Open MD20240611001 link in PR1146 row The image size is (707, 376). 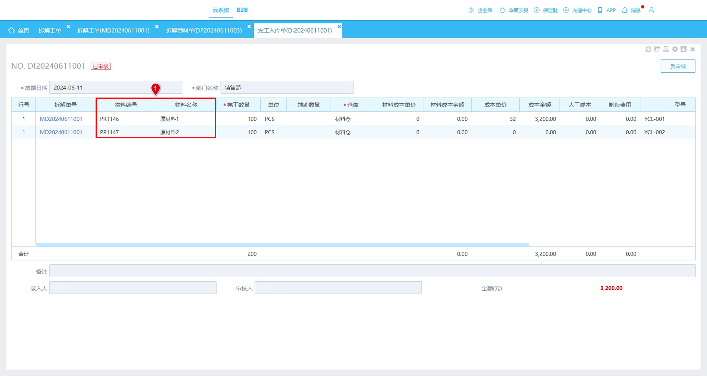pyautogui.click(x=61, y=119)
